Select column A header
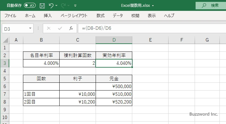The image size is (226, 124). coord(16,40)
